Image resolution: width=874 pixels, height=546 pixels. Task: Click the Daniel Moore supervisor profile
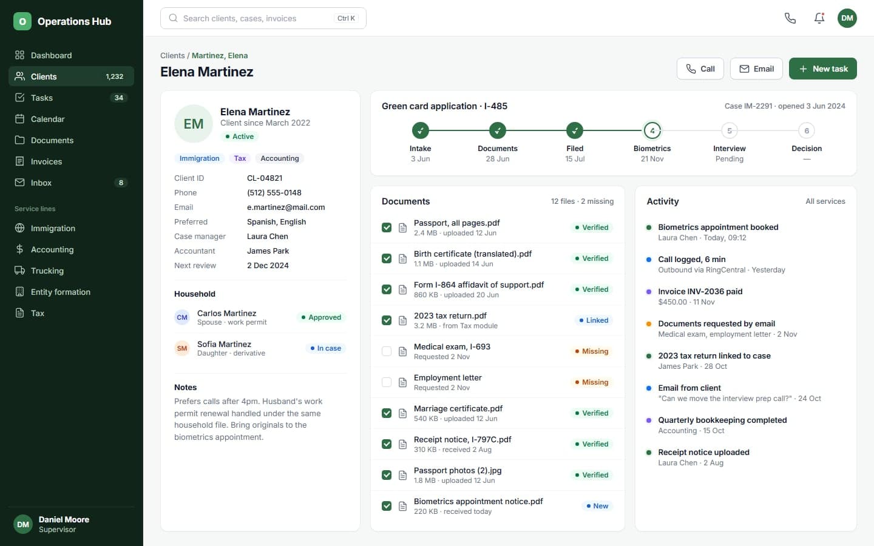click(x=71, y=524)
